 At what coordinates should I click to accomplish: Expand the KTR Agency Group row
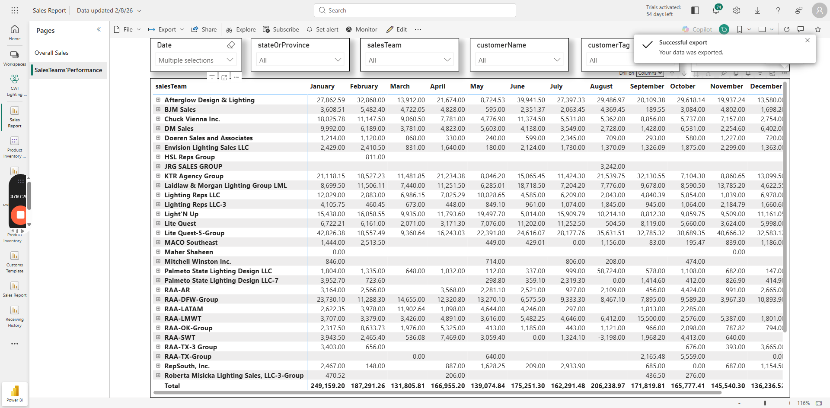158,176
